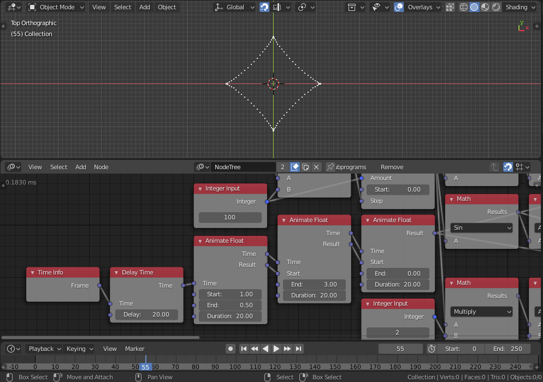The height and width of the screenshot is (382, 543).
Task: Enable snapping magnet in 3D viewport header
Action: pos(264,7)
